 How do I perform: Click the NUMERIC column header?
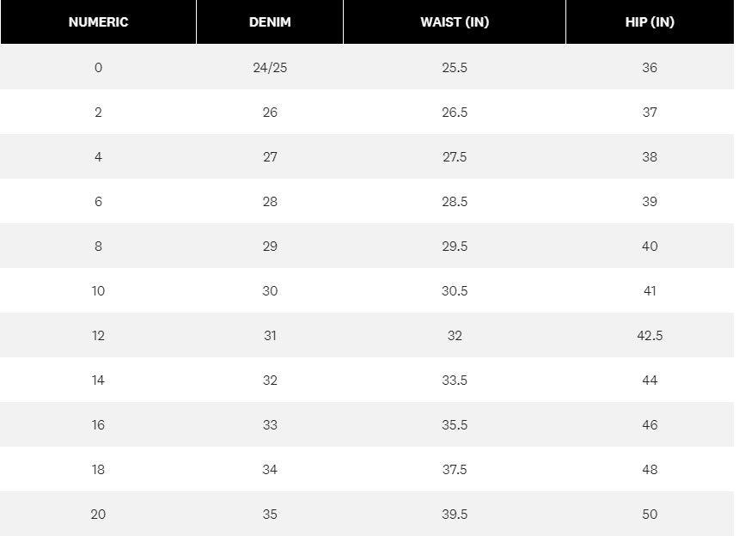(98, 22)
